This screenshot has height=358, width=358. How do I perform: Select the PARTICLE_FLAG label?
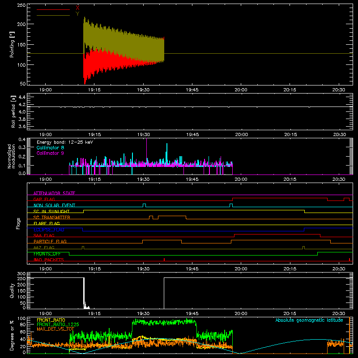coord(50,241)
